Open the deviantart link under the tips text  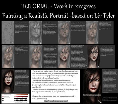(x=56, y=101)
